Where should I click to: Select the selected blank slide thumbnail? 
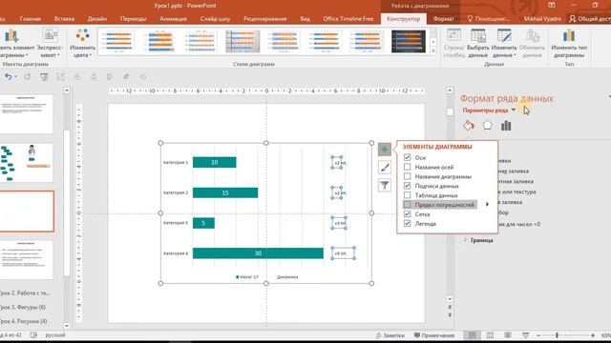(27, 212)
